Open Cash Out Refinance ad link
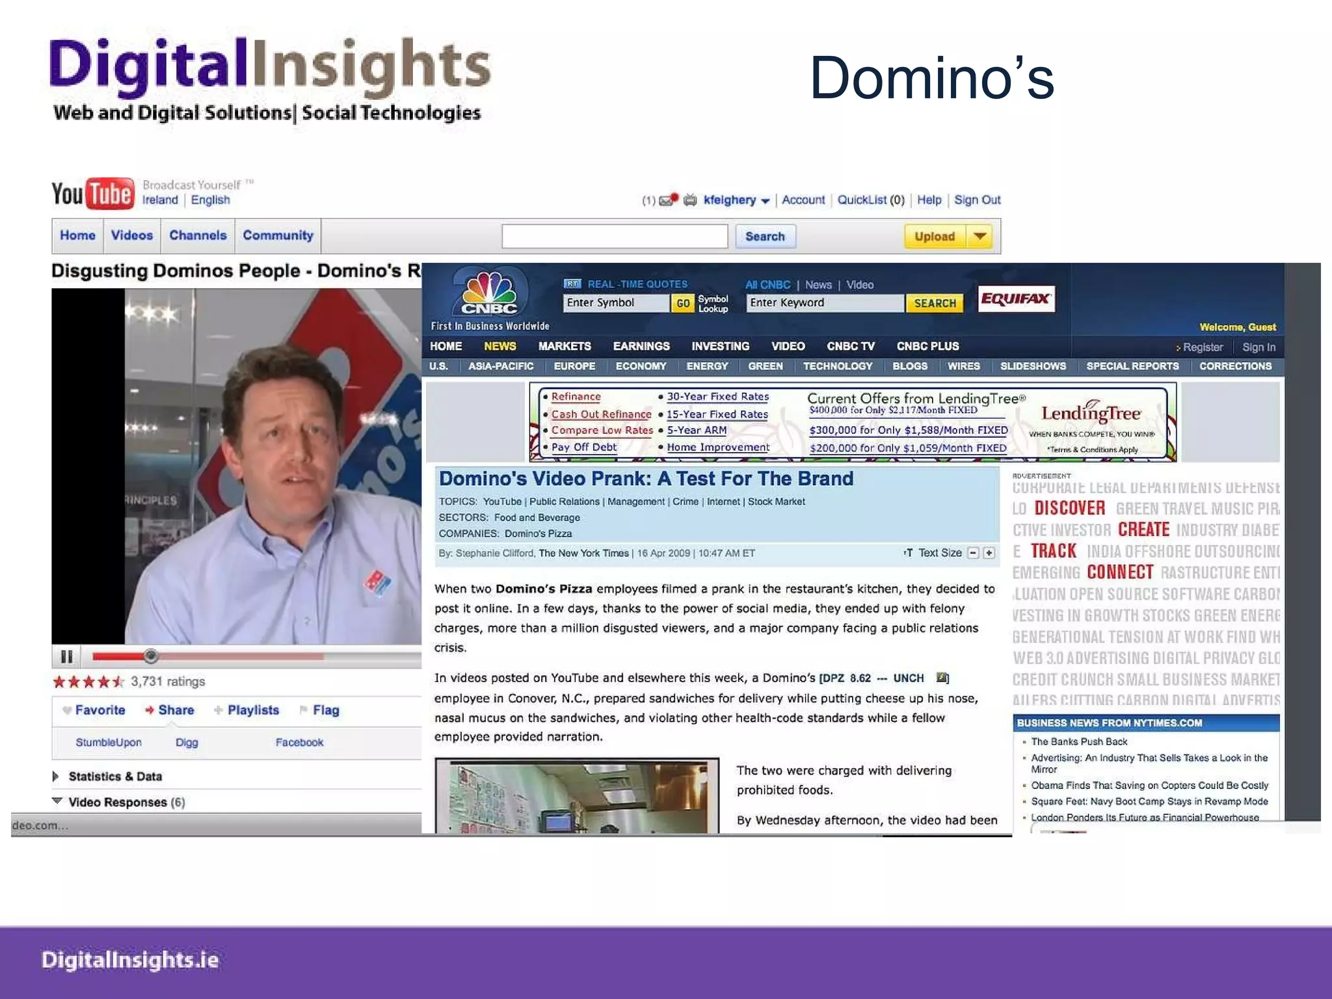This screenshot has width=1332, height=999. tap(602, 414)
